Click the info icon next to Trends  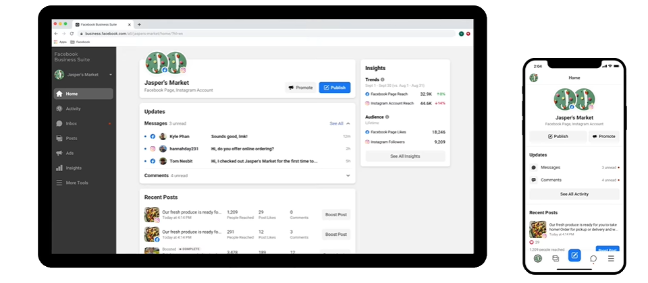pos(382,80)
